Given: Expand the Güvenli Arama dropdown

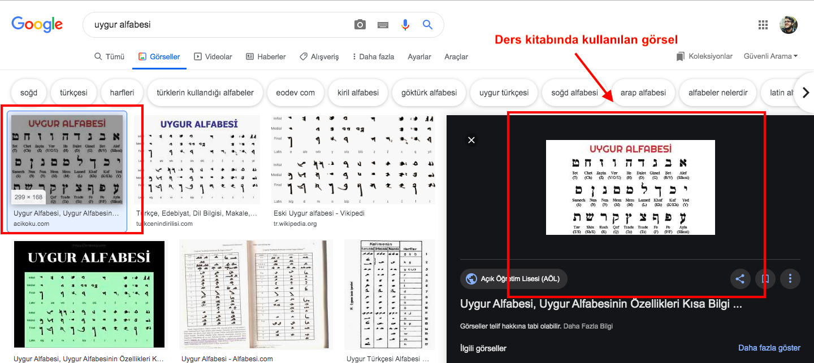Looking at the screenshot, I should click(770, 56).
